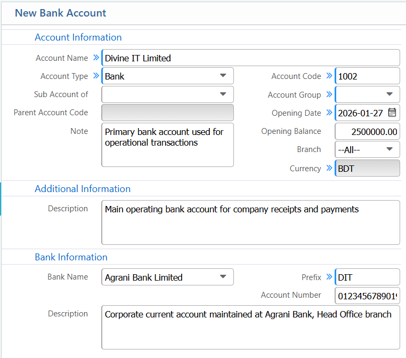This screenshot has width=406, height=358.
Task: Click the Account Code field showing 1002
Action: (x=368, y=76)
